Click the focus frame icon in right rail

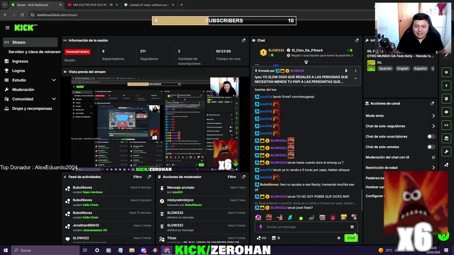(447, 72)
